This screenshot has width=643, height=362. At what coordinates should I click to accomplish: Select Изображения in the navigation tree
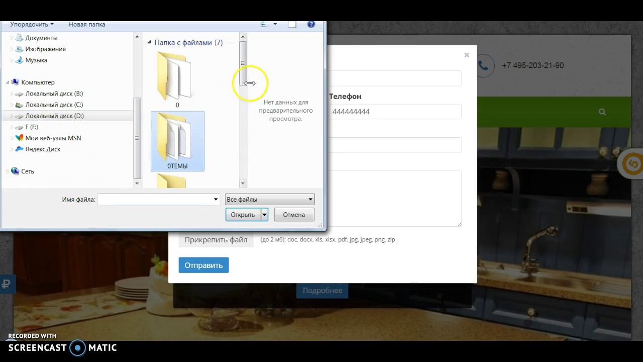(x=45, y=49)
